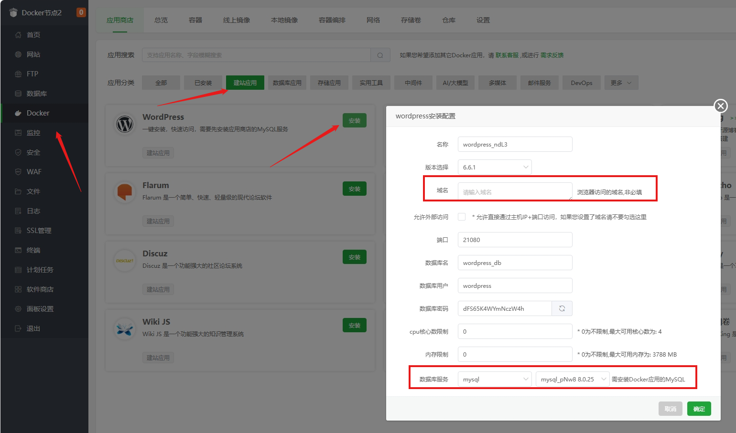The width and height of the screenshot is (736, 433).
Task: Switch to the 容器 tab
Action: pyautogui.click(x=195, y=20)
